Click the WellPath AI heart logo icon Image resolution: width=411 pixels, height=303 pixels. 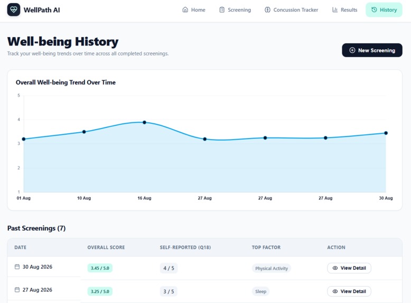click(x=14, y=10)
